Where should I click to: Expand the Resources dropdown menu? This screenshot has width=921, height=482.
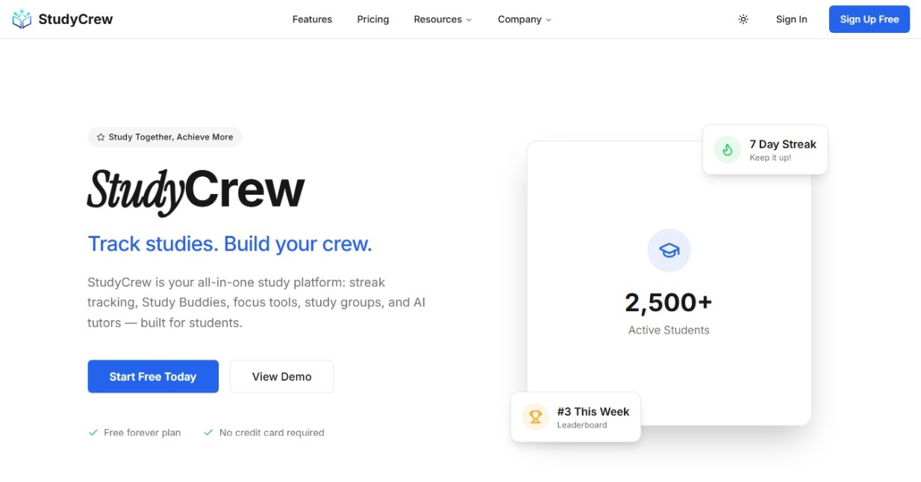[442, 19]
